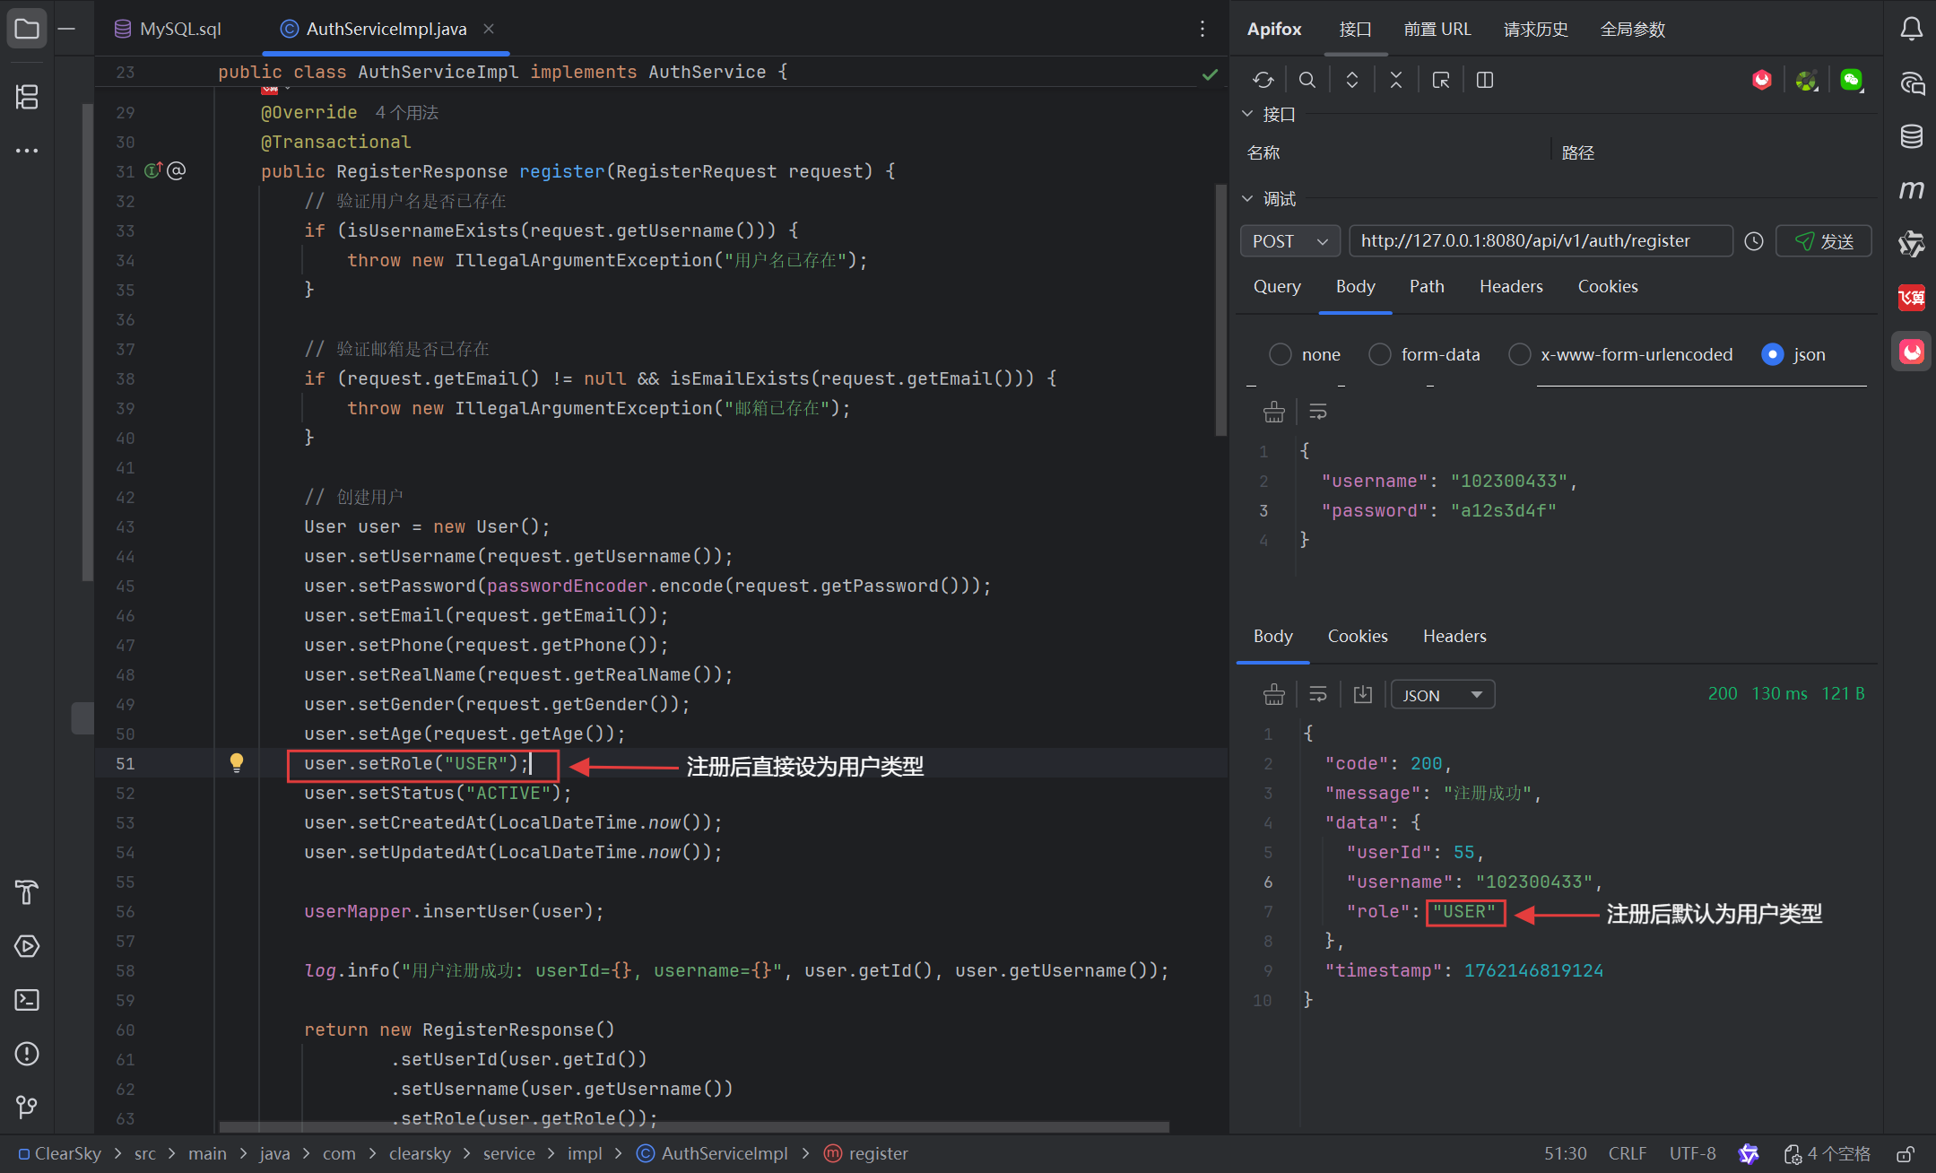Screen dimensions: 1936x1173
Task: Select x-www-form-urlencoded radio option
Action: [x=1519, y=354]
